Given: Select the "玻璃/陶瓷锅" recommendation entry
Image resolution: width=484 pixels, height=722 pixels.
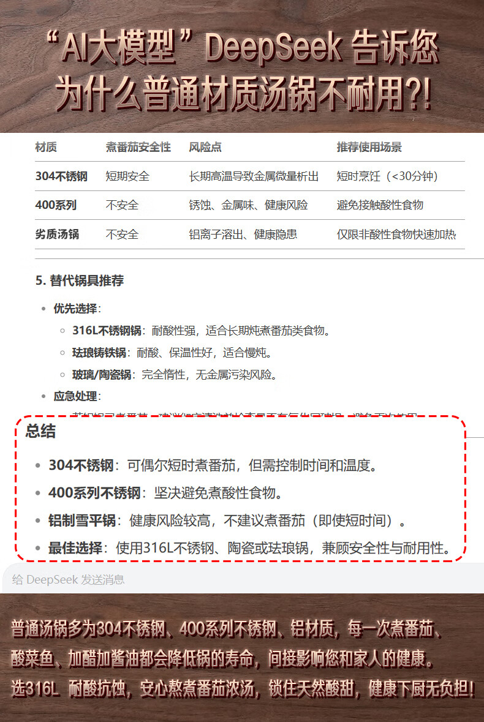Looking at the screenshot, I should point(101,375).
